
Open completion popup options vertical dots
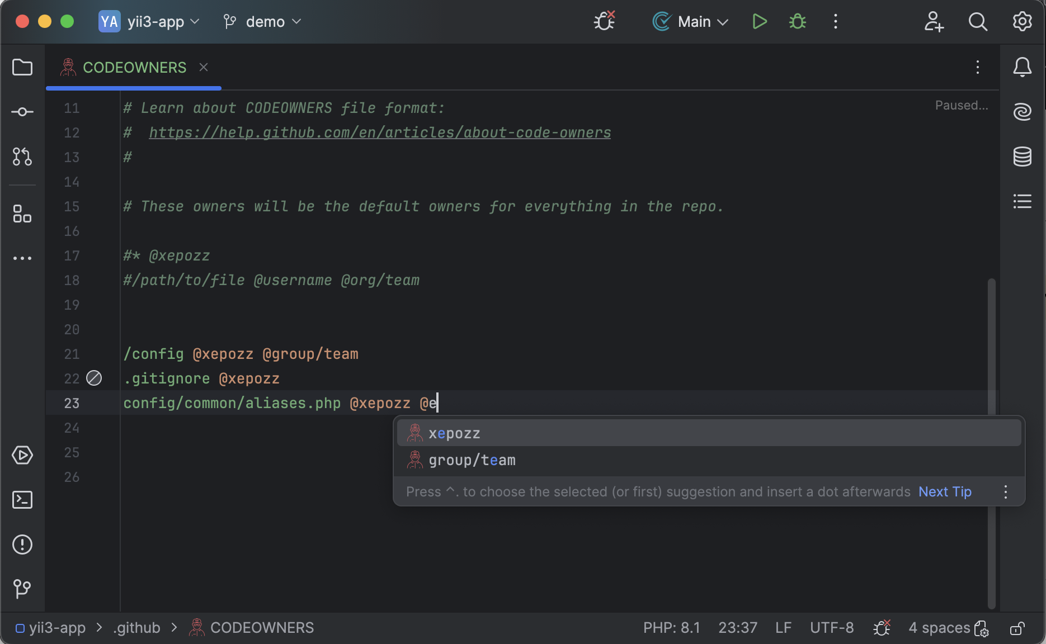point(1006,492)
